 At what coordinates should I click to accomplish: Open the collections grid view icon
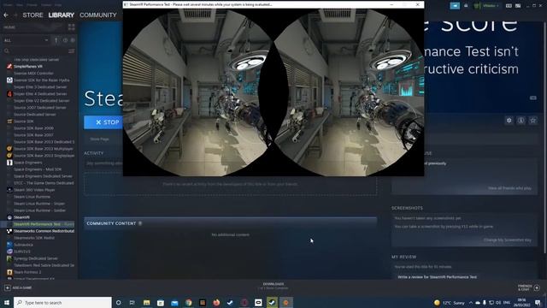[x=72, y=27]
